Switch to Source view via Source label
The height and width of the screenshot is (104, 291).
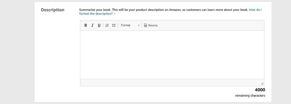point(153,25)
